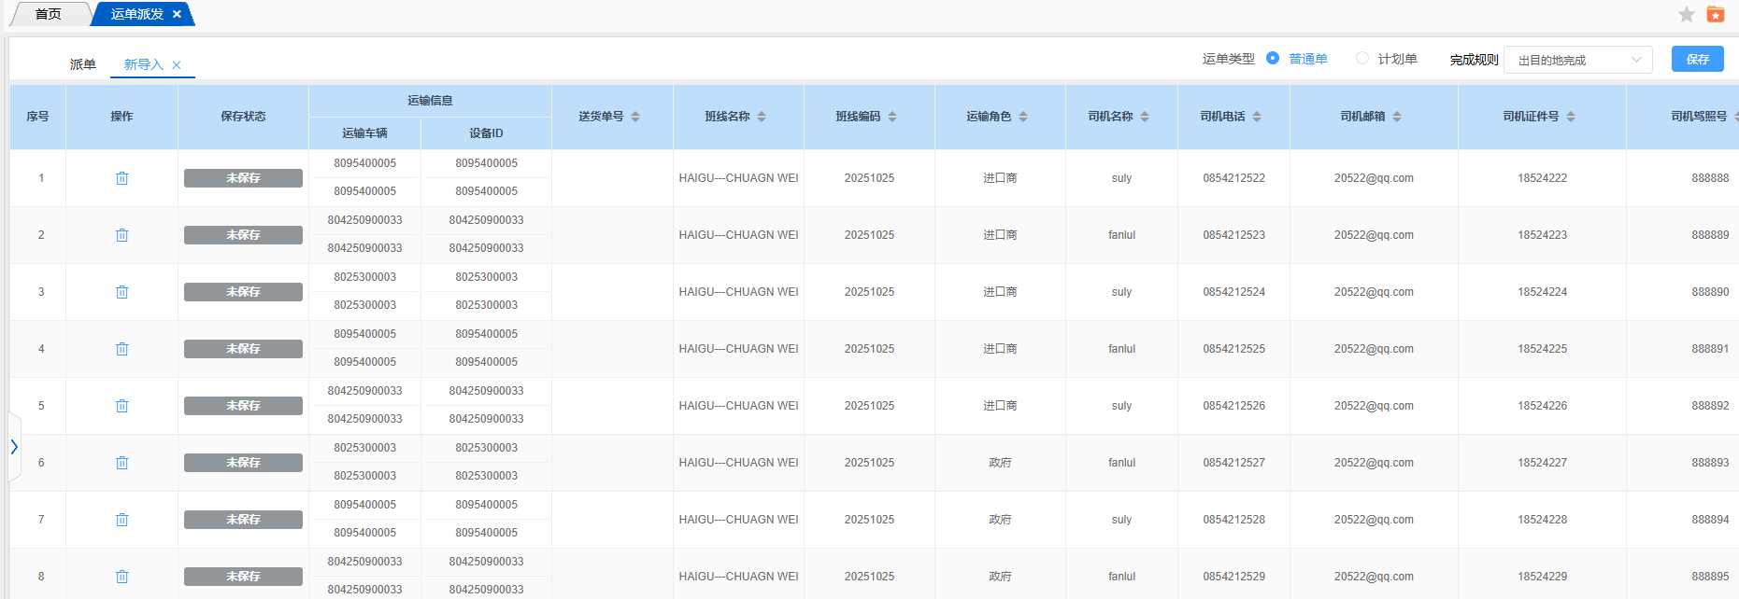Open the orange bookmark folder icon
The width and height of the screenshot is (1739, 599).
point(1715,14)
